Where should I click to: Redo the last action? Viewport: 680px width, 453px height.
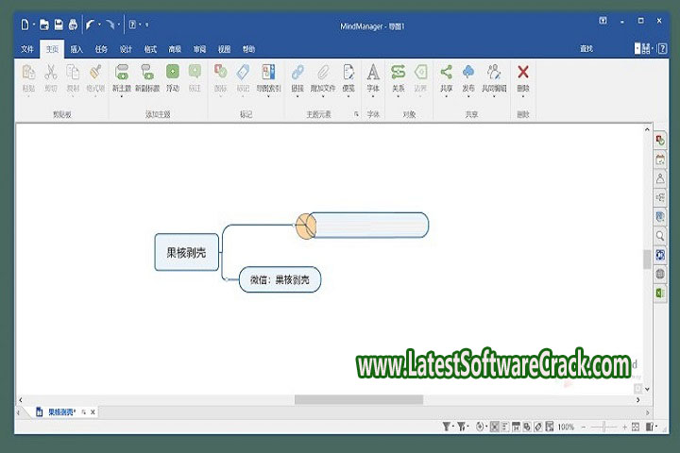click(110, 25)
